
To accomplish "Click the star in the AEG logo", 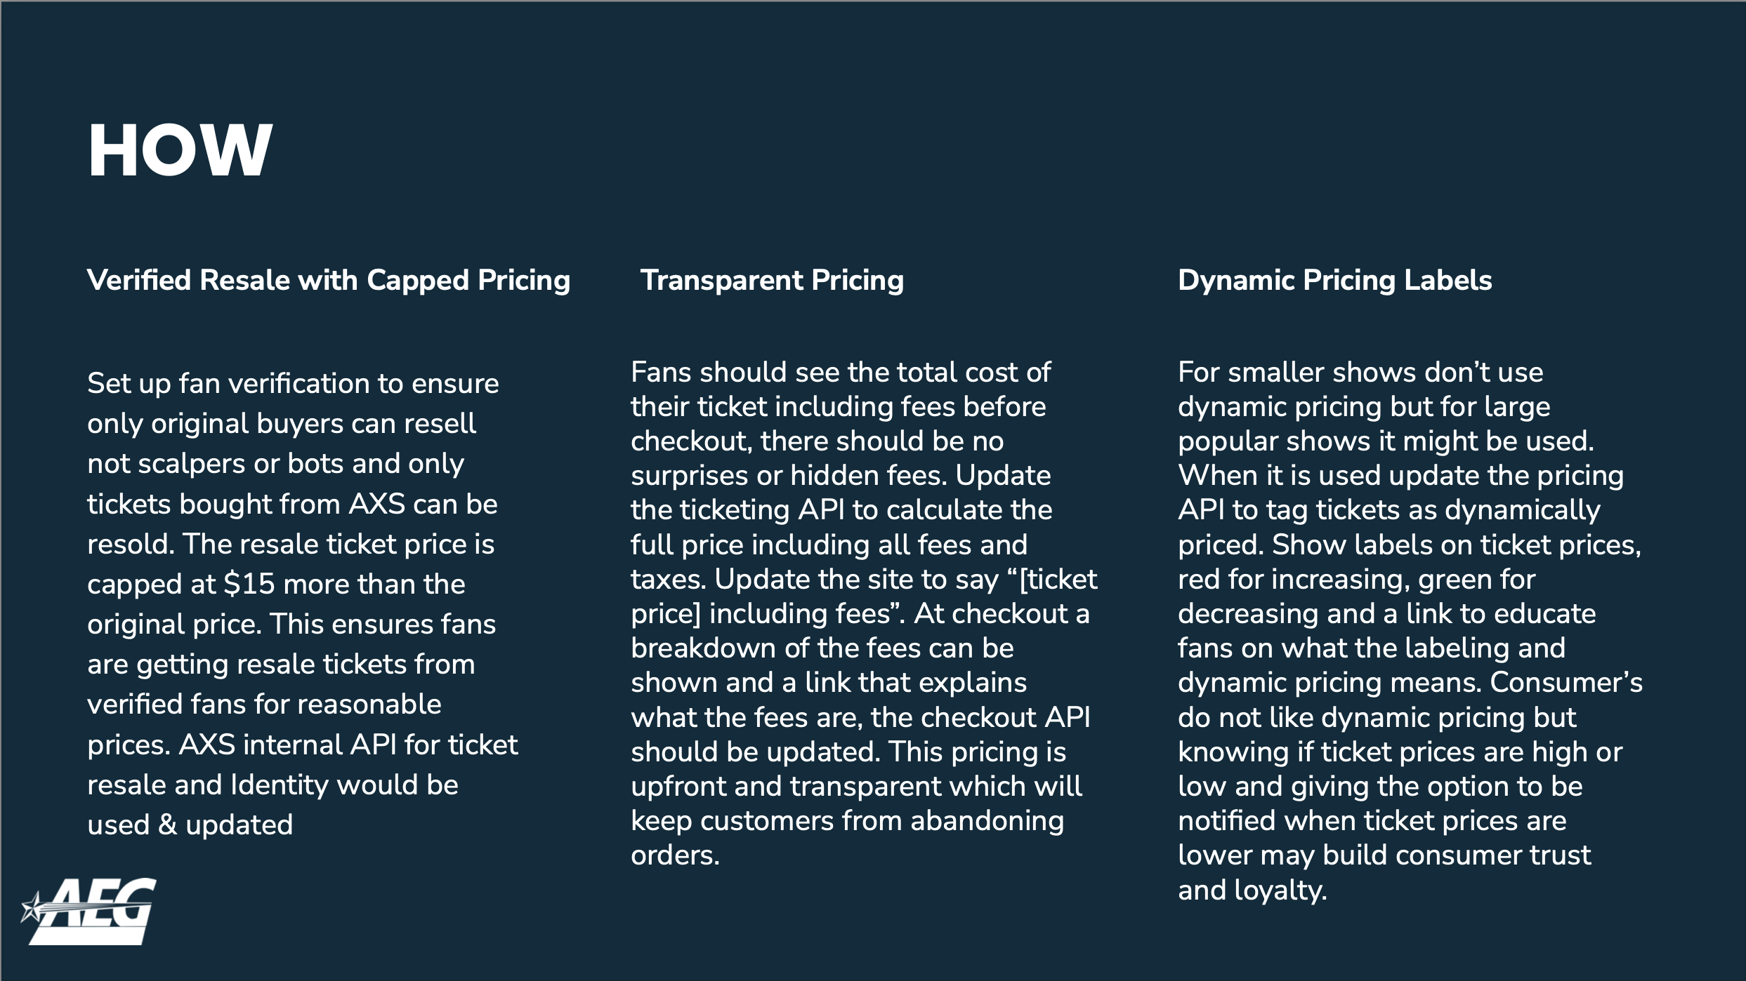I will (x=32, y=907).
